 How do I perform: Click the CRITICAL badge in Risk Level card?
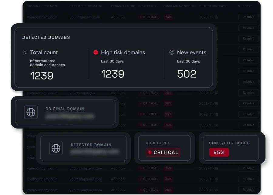163,153
